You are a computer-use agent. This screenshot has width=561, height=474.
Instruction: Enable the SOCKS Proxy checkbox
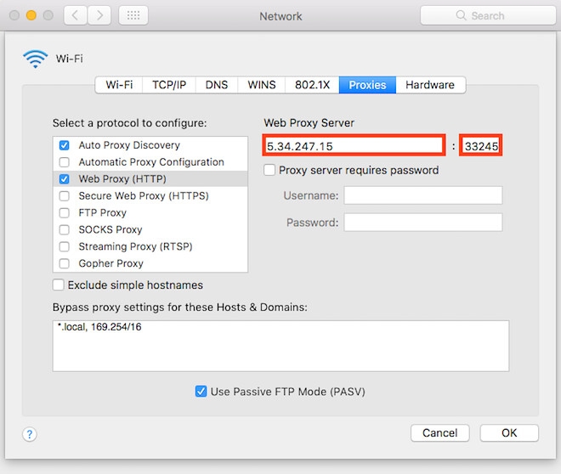coord(64,229)
